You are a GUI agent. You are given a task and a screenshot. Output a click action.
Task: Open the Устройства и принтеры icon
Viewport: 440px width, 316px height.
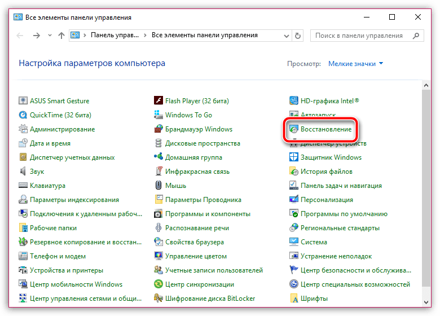(x=23, y=270)
